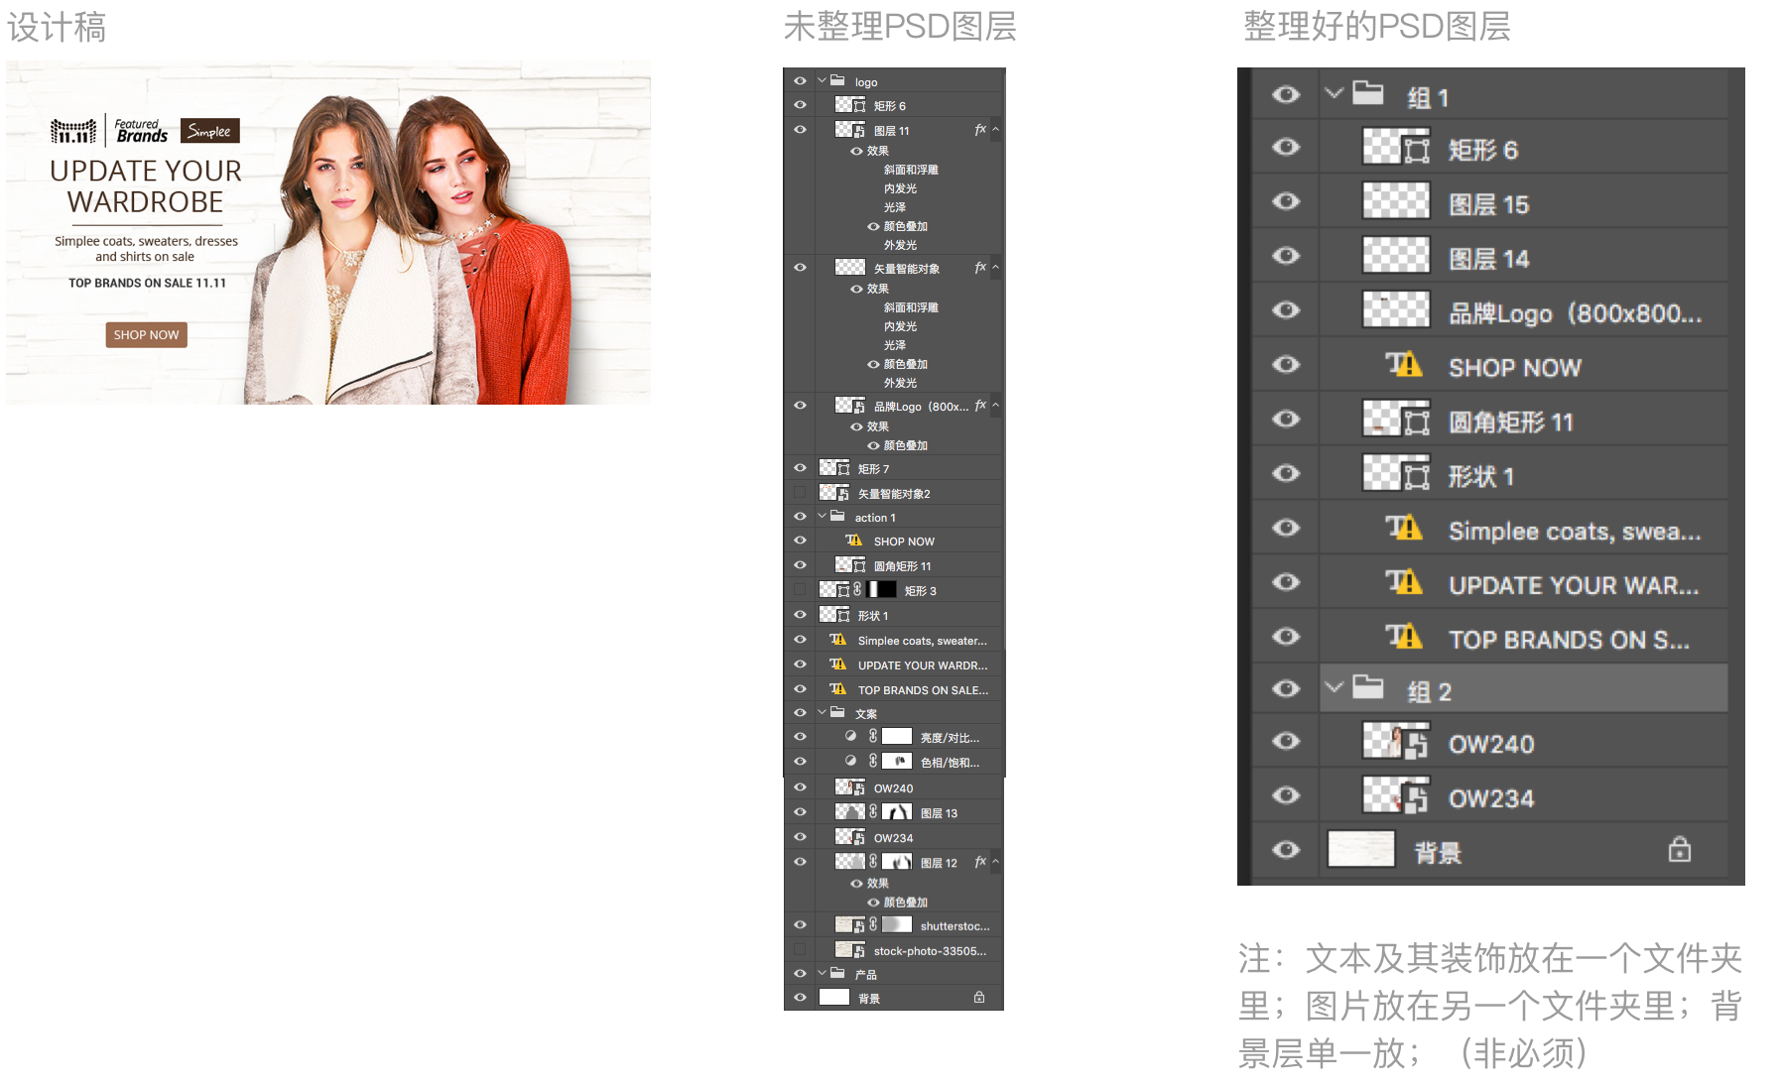Show the hidden stock-photo-33505... layer
The height and width of the screenshot is (1087, 1782).
pyautogui.click(x=800, y=949)
